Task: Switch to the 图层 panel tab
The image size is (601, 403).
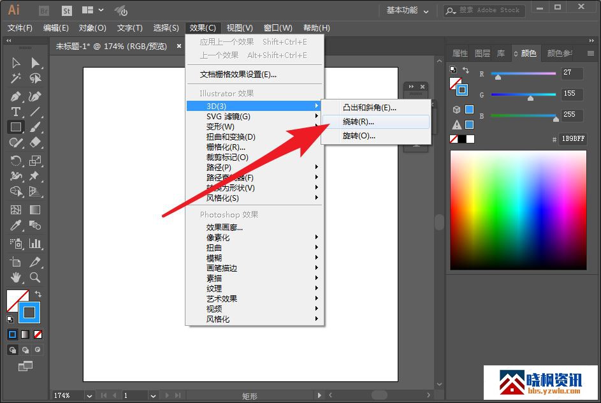Action: coord(482,54)
